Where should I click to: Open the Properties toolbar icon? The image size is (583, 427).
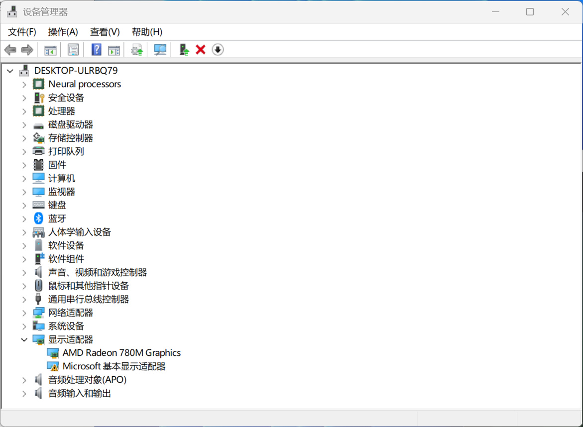[x=73, y=50]
